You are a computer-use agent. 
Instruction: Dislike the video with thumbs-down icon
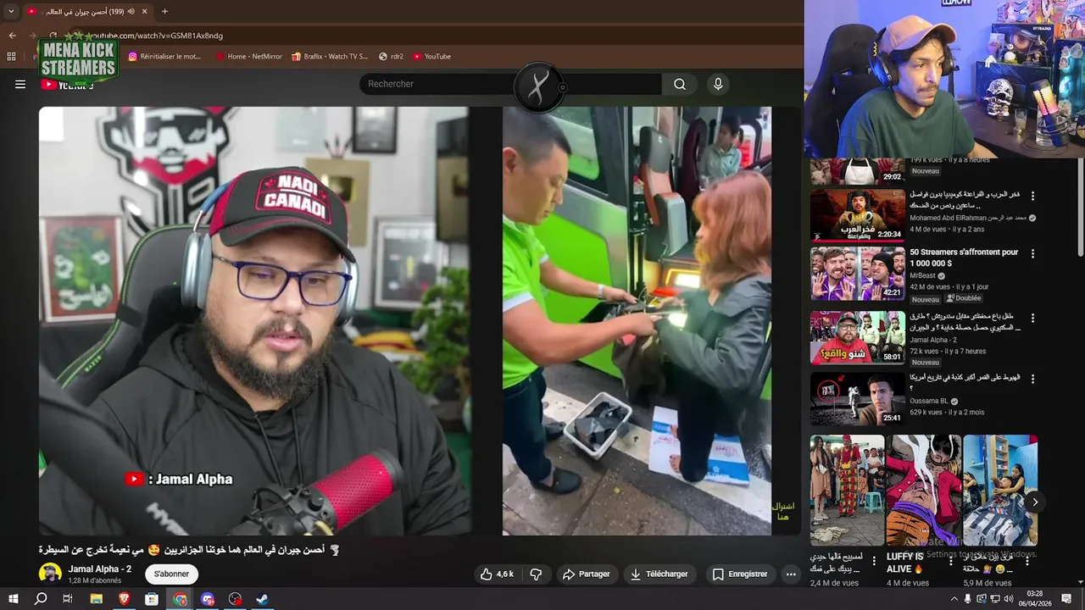tap(536, 574)
